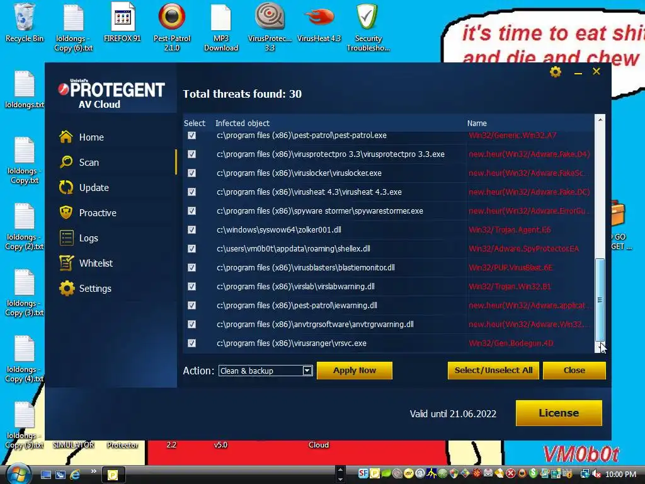The image size is (645, 484).
Task: Select VirusHeat 4.3 desktop icon
Action: tap(319, 23)
